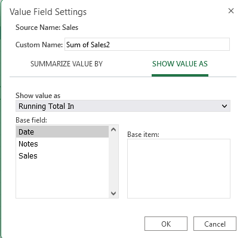Click the Base field scroll up arrow
The height and width of the screenshot is (238, 243).
[113, 130]
